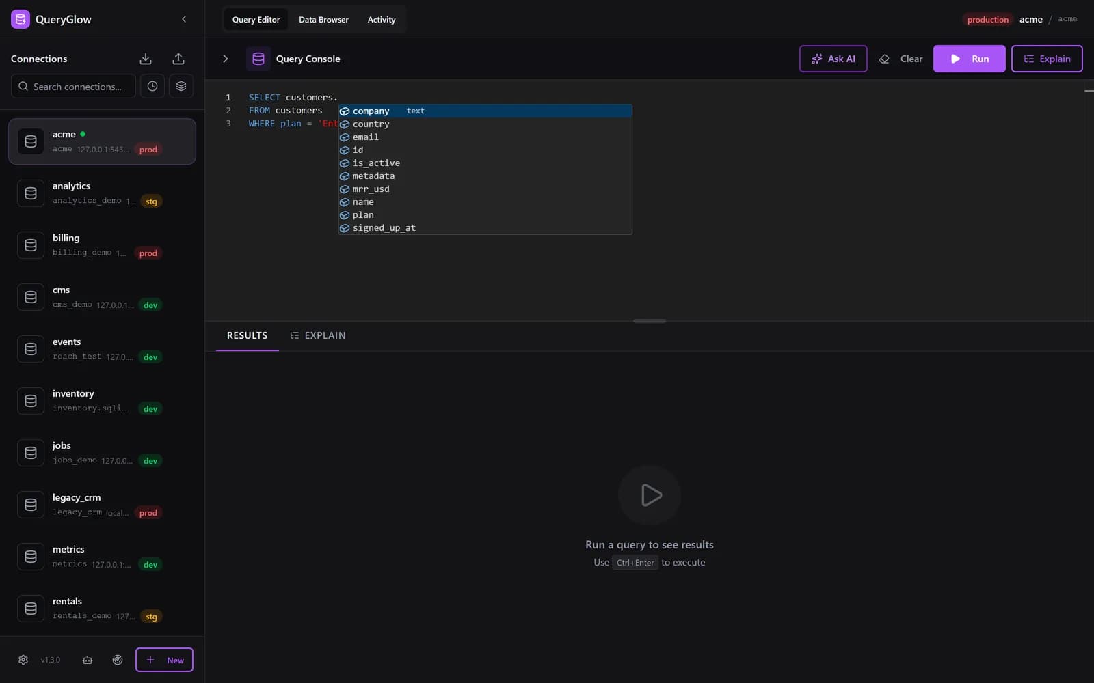Open settings gear icon in sidebar footer
The width and height of the screenshot is (1094, 683).
[x=23, y=660]
